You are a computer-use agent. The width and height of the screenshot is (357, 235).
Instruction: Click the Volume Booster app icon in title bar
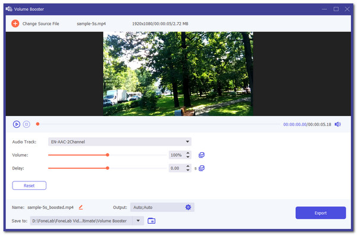pos(9,9)
